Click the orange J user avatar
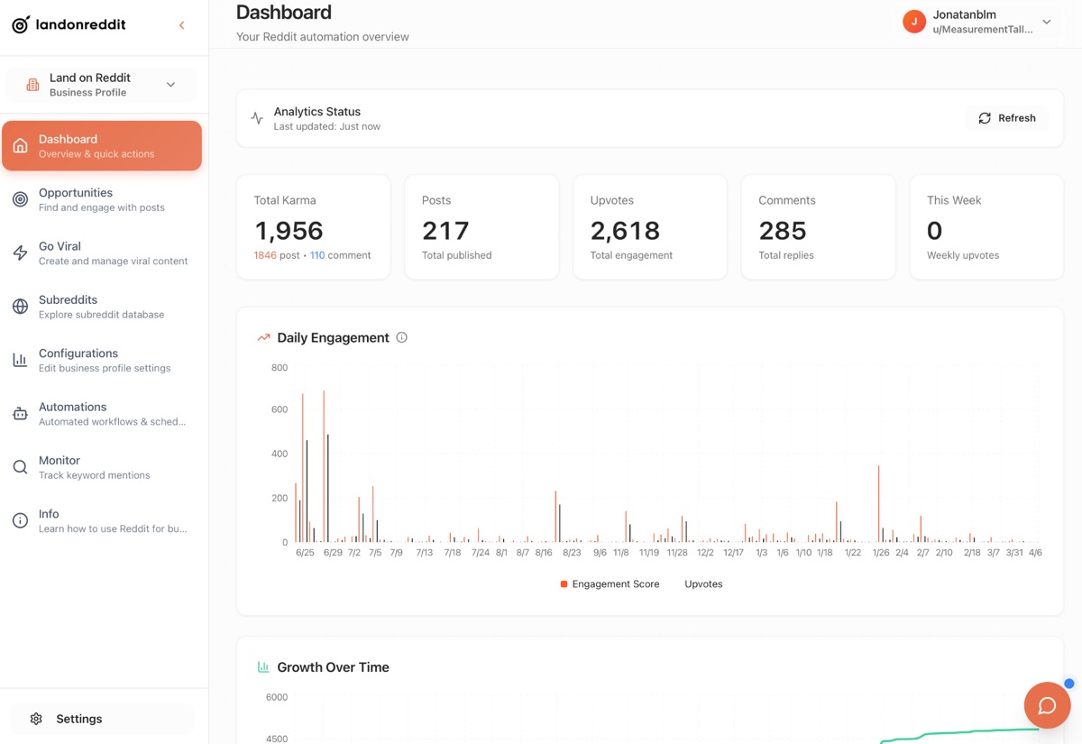 914,22
